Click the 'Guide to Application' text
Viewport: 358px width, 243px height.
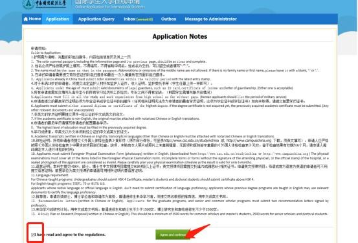(x=46, y=52)
